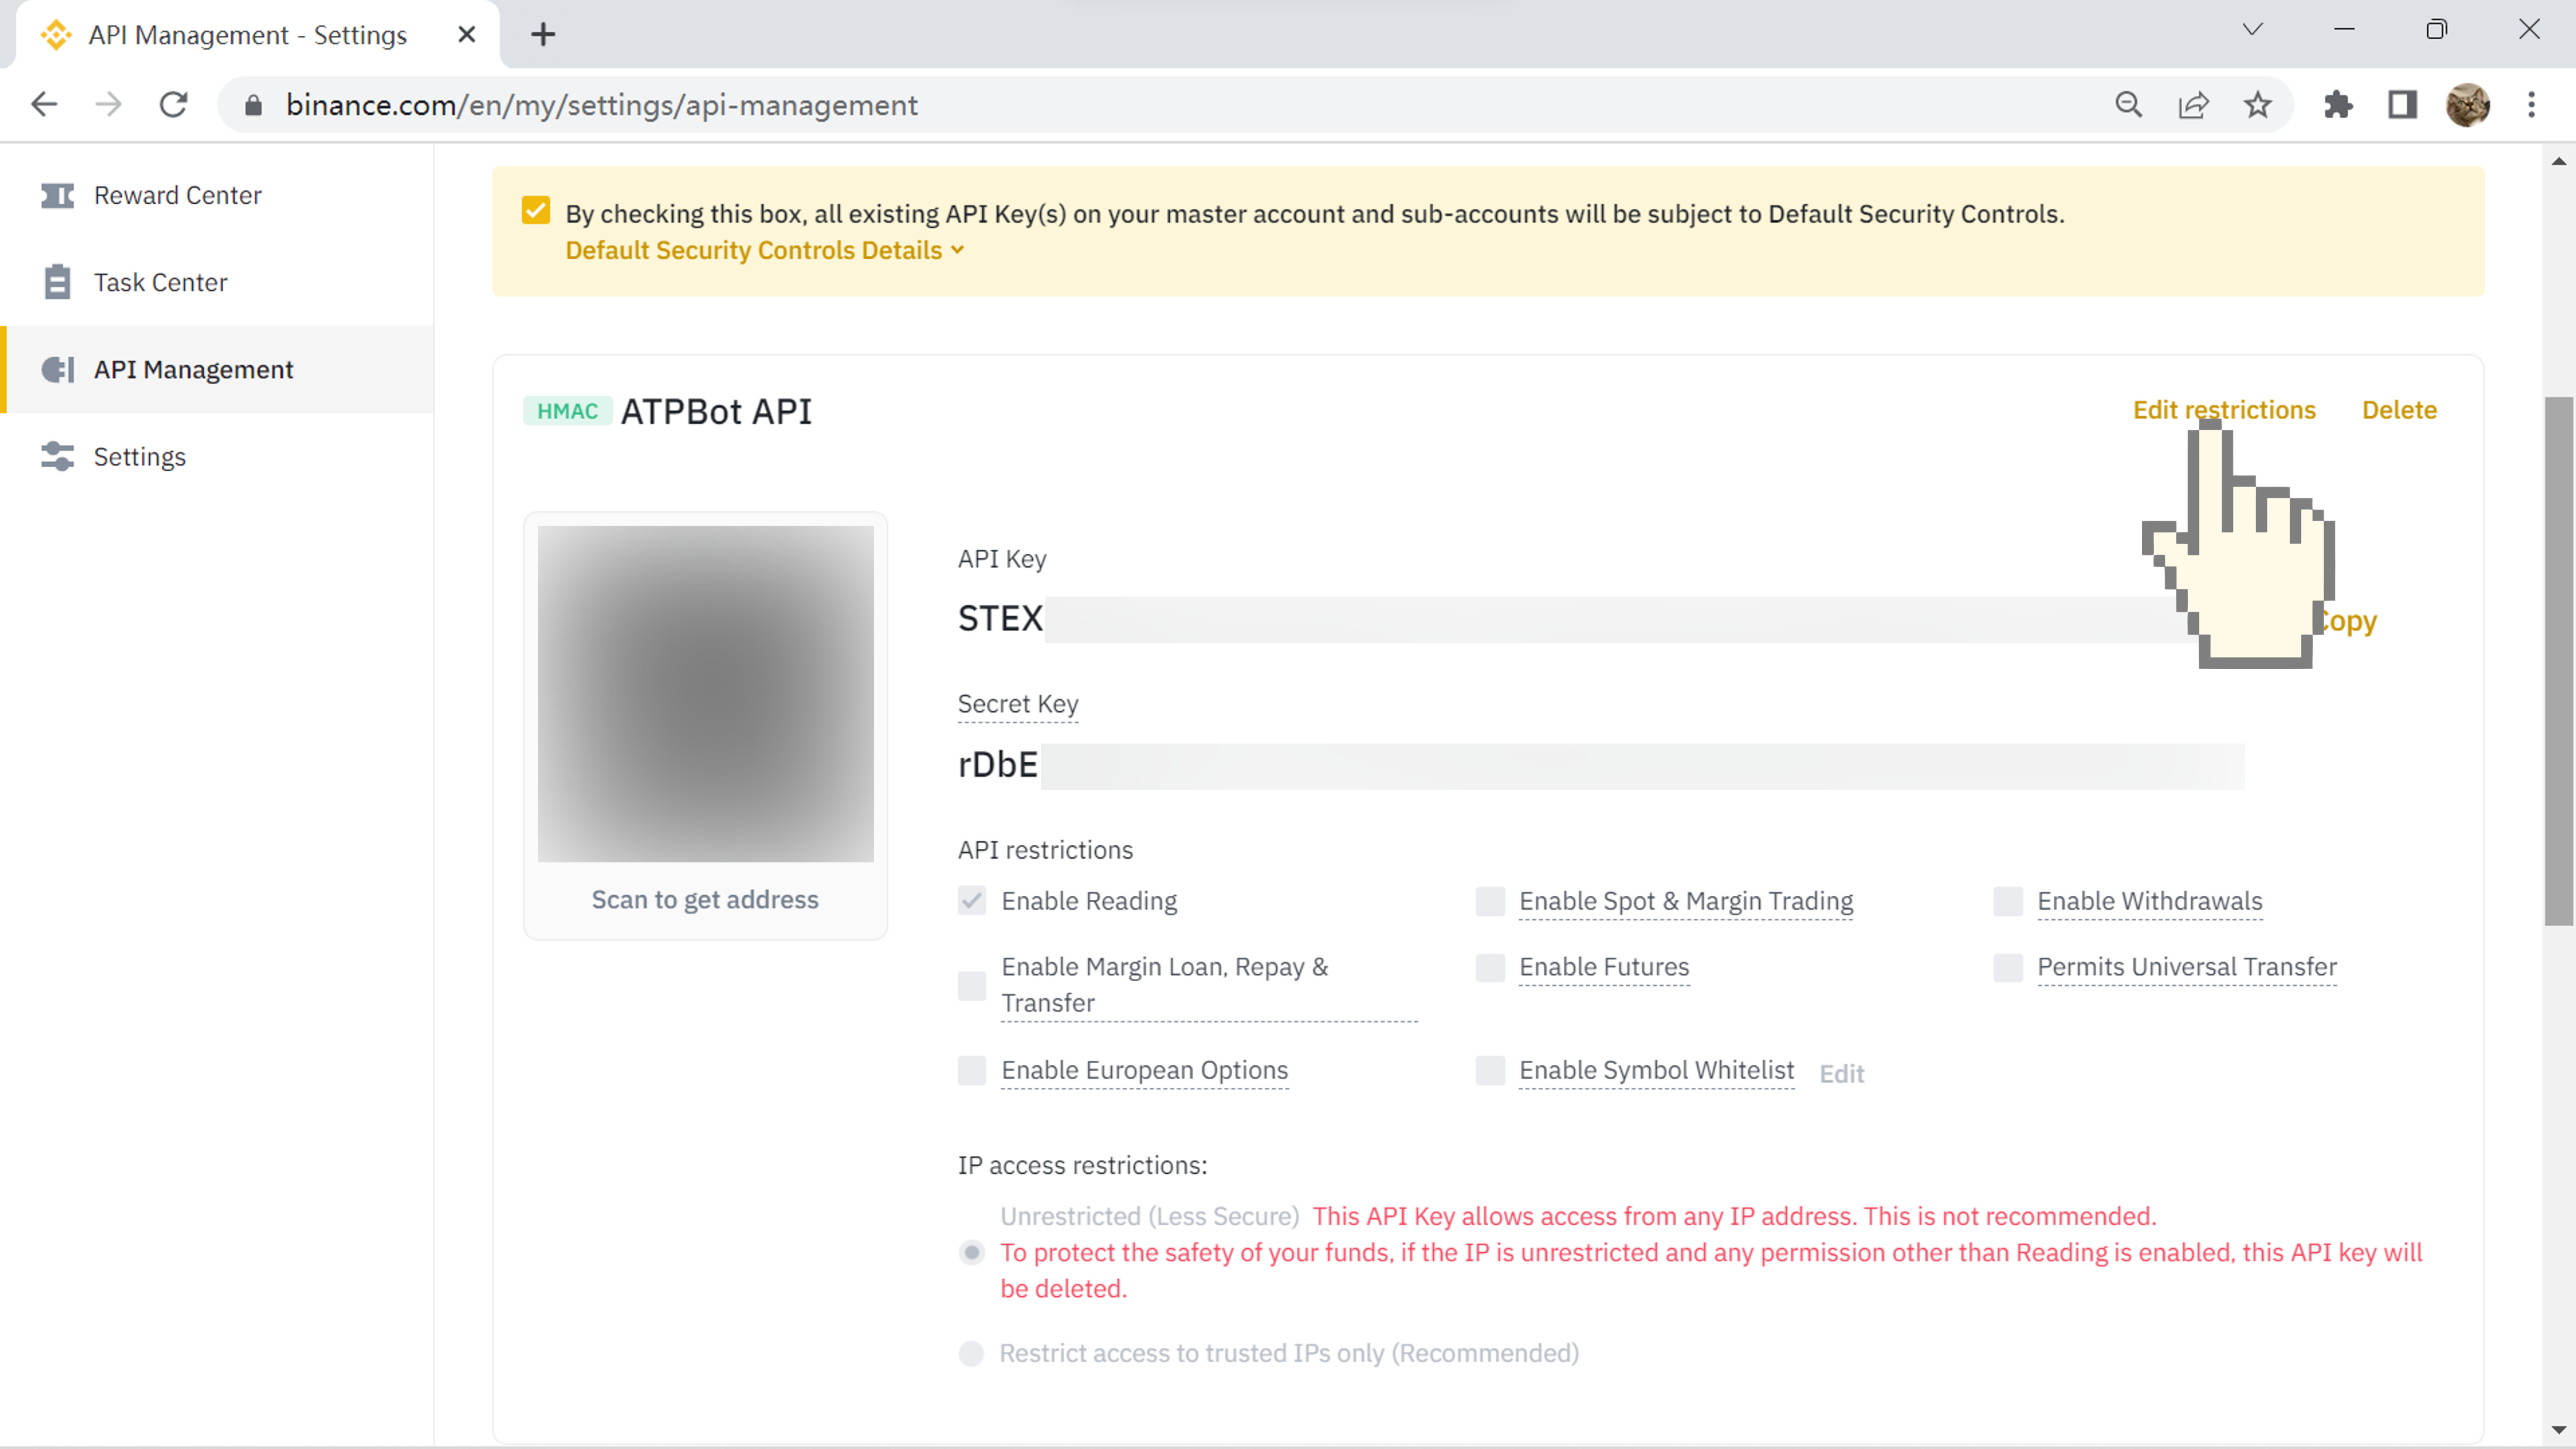This screenshot has height=1449, width=2576.
Task: Click the API Management plug icon
Action: tap(57, 369)
